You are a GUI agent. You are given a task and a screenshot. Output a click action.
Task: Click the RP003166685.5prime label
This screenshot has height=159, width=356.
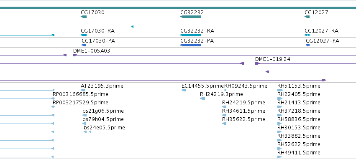(80, 94)
